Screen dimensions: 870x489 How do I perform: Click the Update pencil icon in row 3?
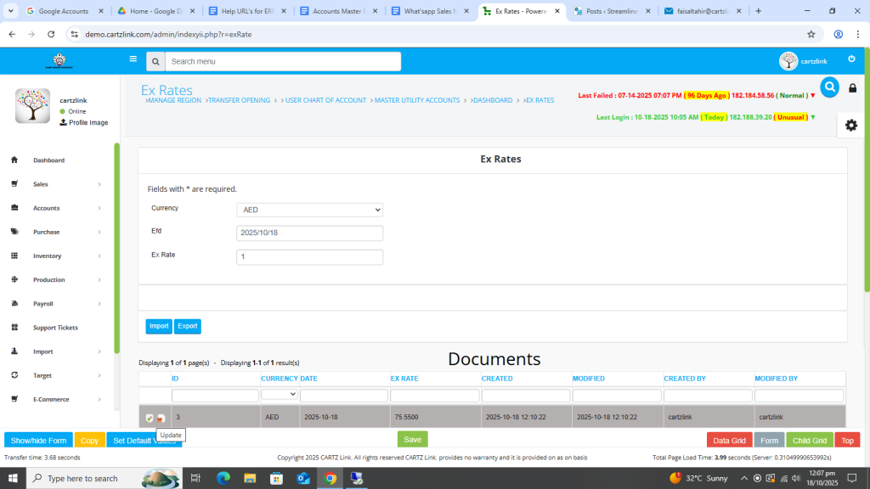tap(150, 418)
